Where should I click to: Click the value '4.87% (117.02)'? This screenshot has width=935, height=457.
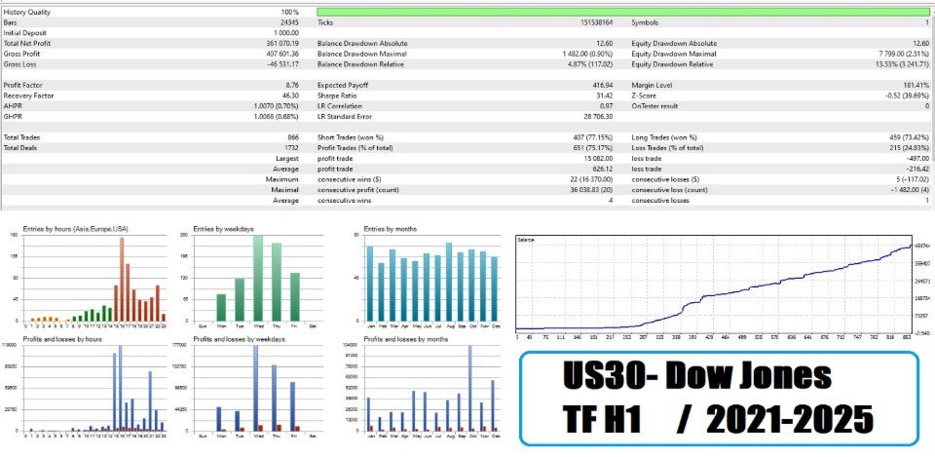[x=591, y=64]
